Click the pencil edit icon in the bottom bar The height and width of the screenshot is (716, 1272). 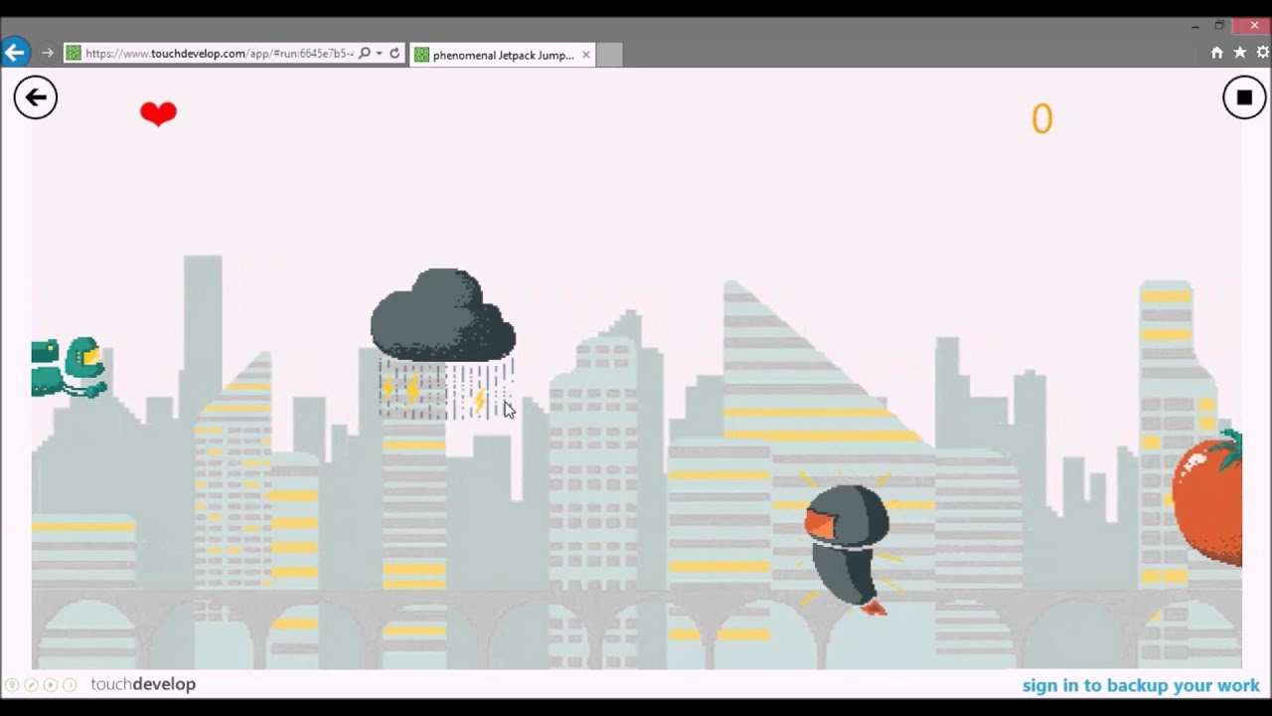coord(31,684)
